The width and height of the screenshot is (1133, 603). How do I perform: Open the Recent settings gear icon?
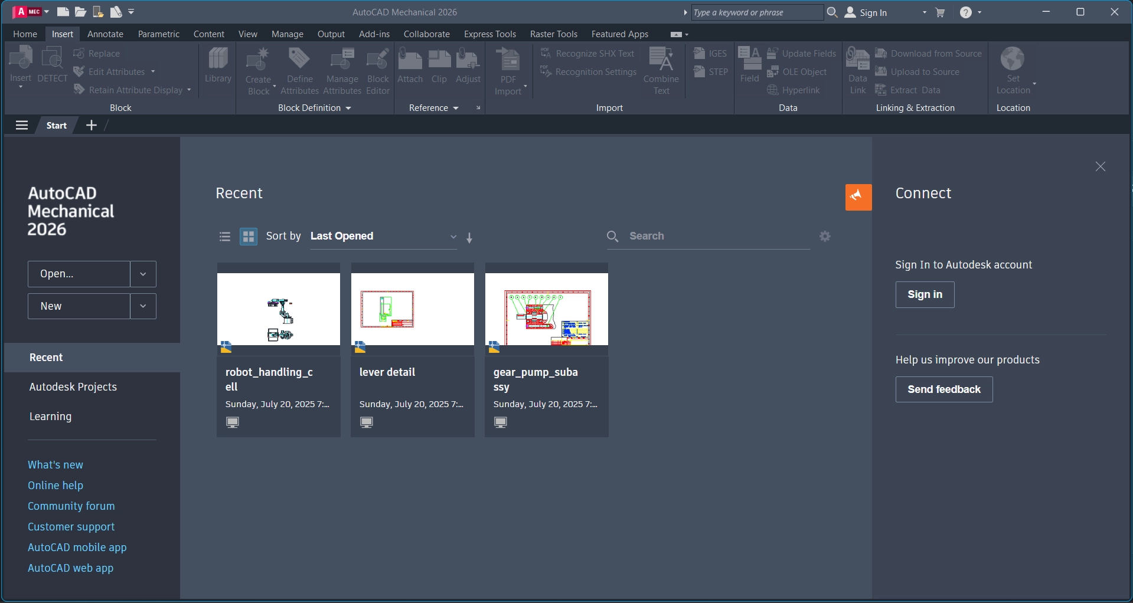(x=825, y=236)
